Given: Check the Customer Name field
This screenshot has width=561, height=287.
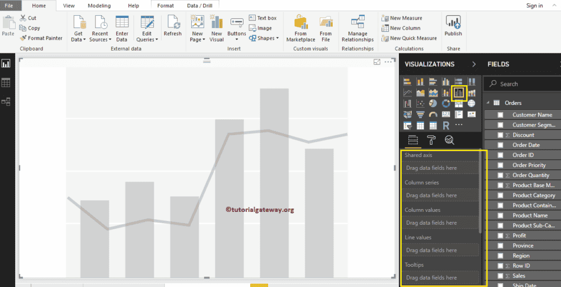Looking at the screenshot, I should coord(500,115).
